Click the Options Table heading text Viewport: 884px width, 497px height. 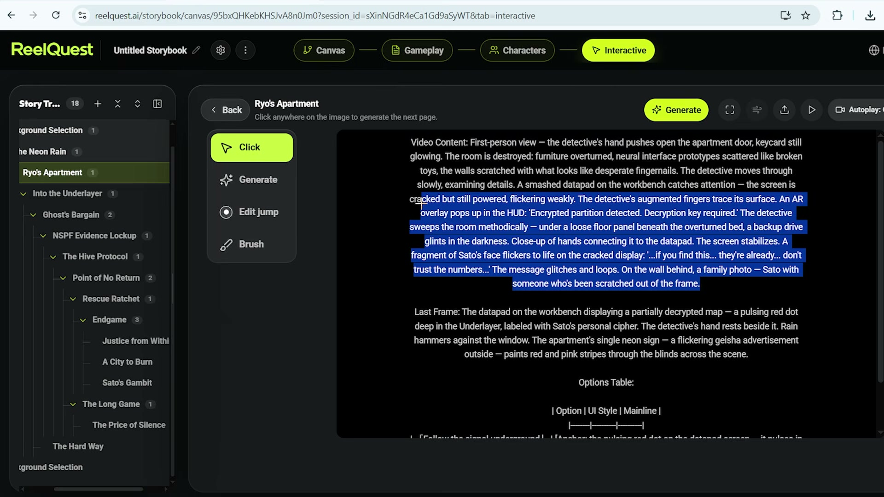(x=606, y=382)
